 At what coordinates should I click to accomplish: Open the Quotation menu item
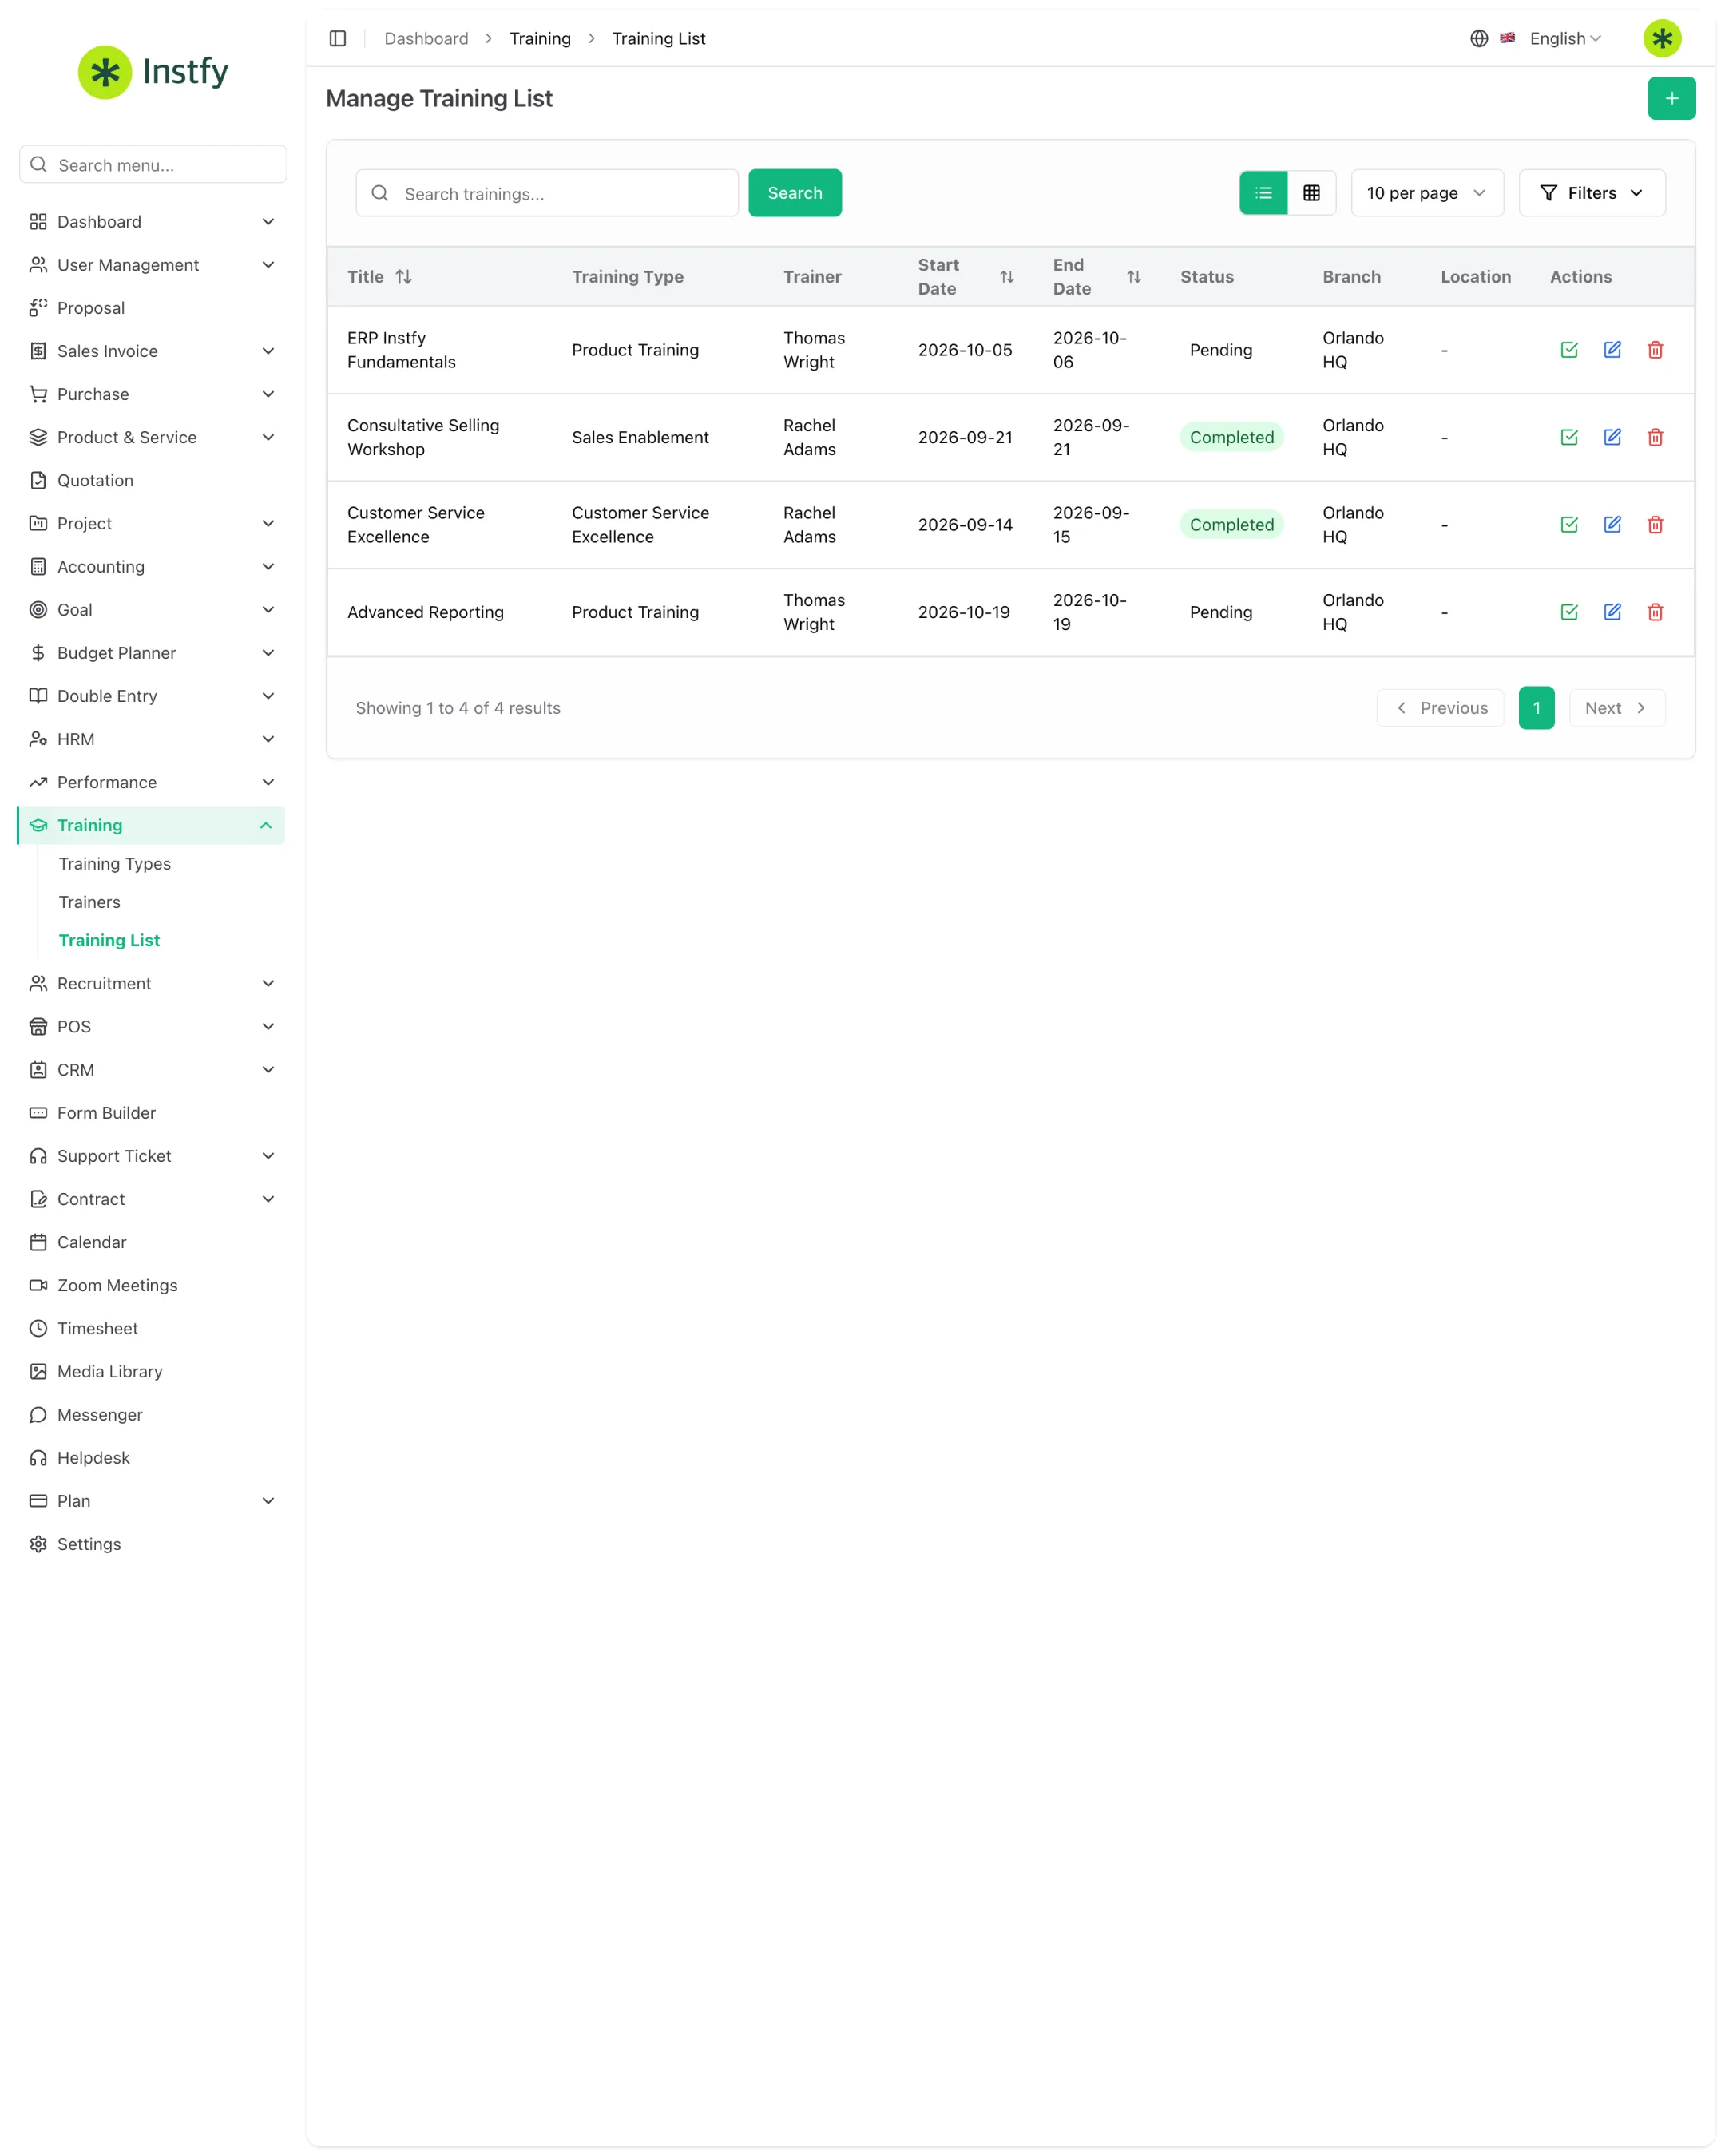pyautogui.click(x=152, y=480)
